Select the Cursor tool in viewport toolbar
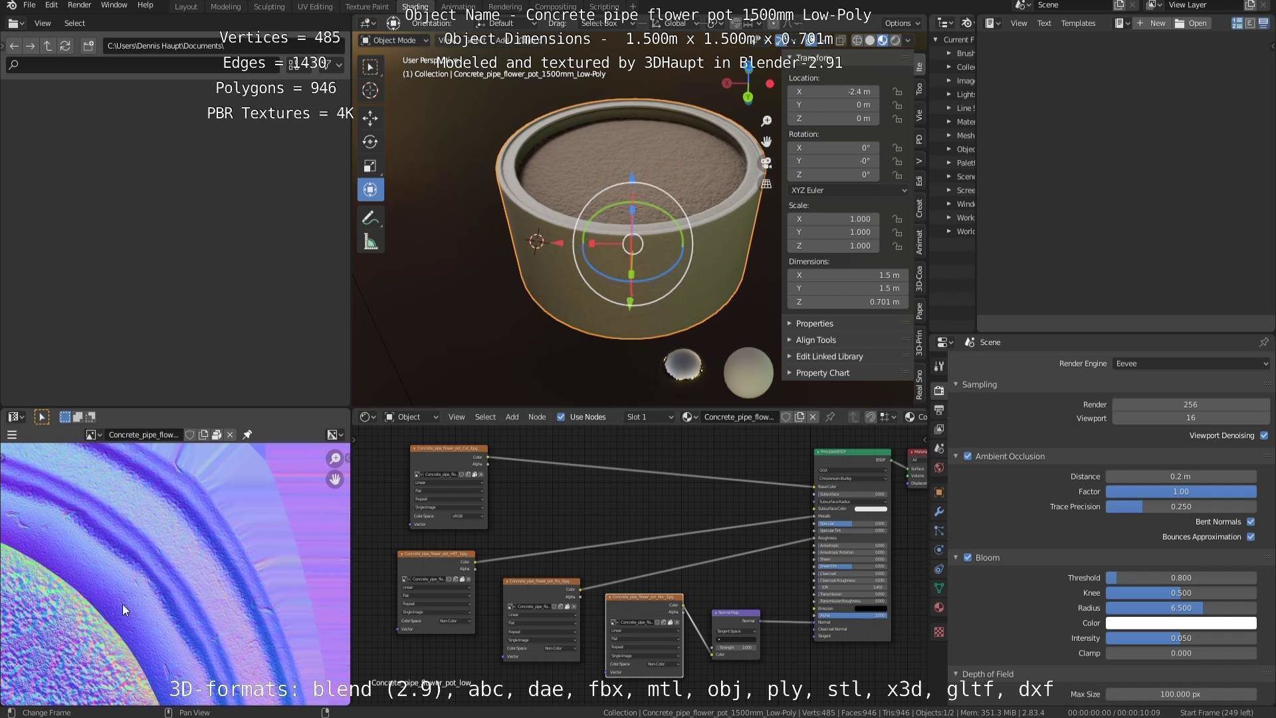Image resolution: width=1276 pixels, height=718 pixels. (x=370, y=90)
